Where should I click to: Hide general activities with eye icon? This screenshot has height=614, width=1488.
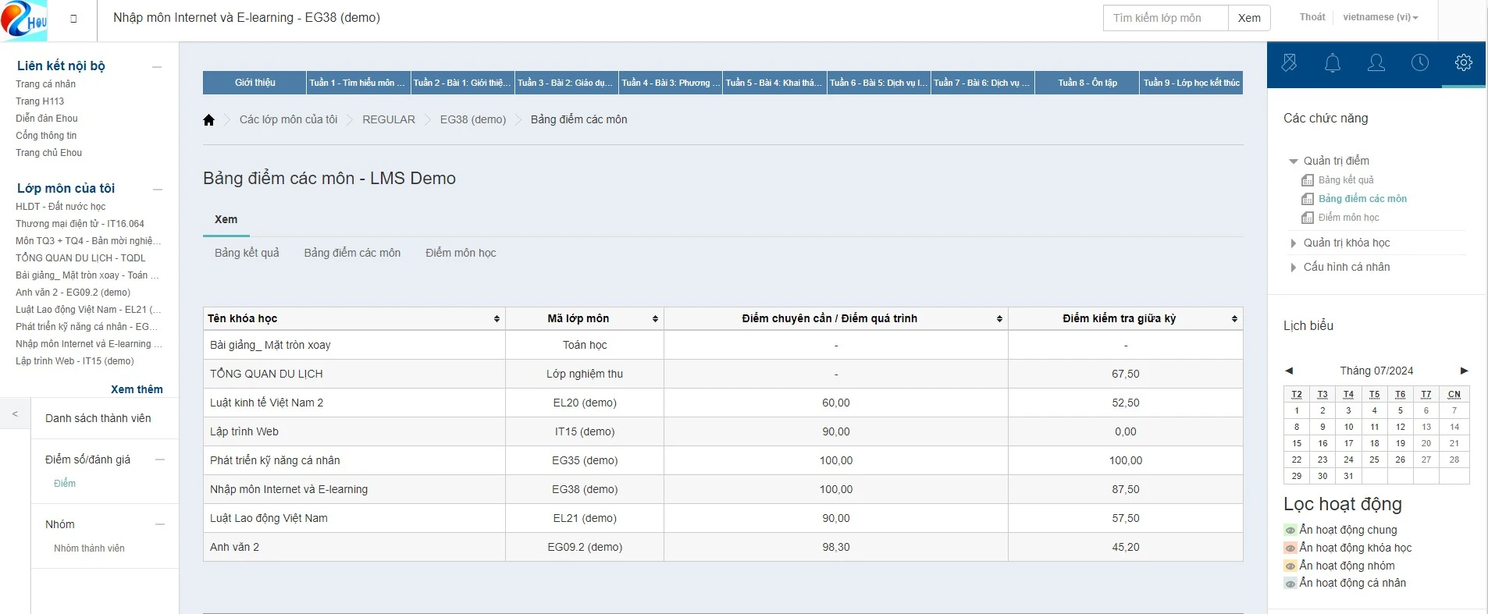pos(1290,531)
